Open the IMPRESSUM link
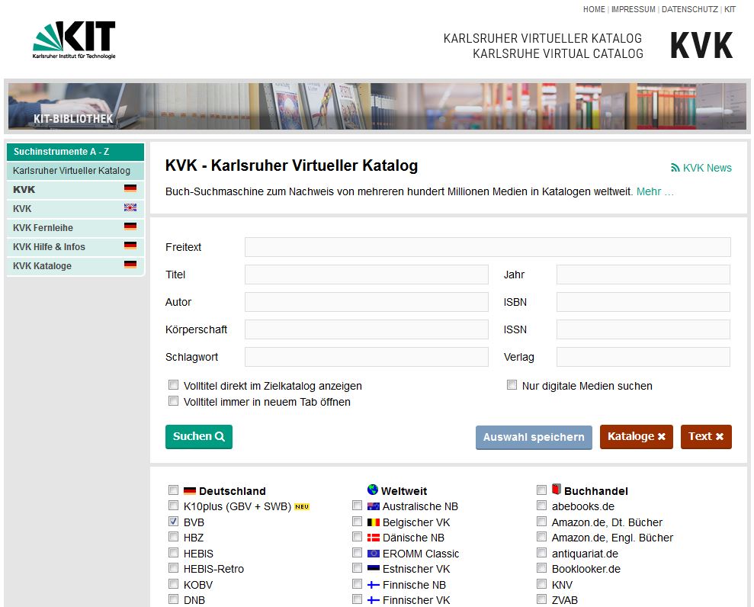Image resolution: width=754 pixels, height=607 pixels. coord(634,9)
